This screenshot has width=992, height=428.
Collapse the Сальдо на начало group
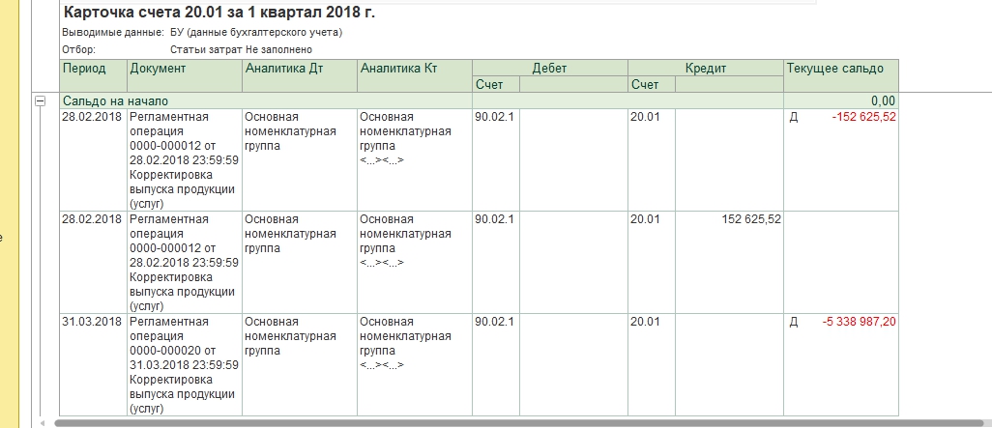[40, 101]
